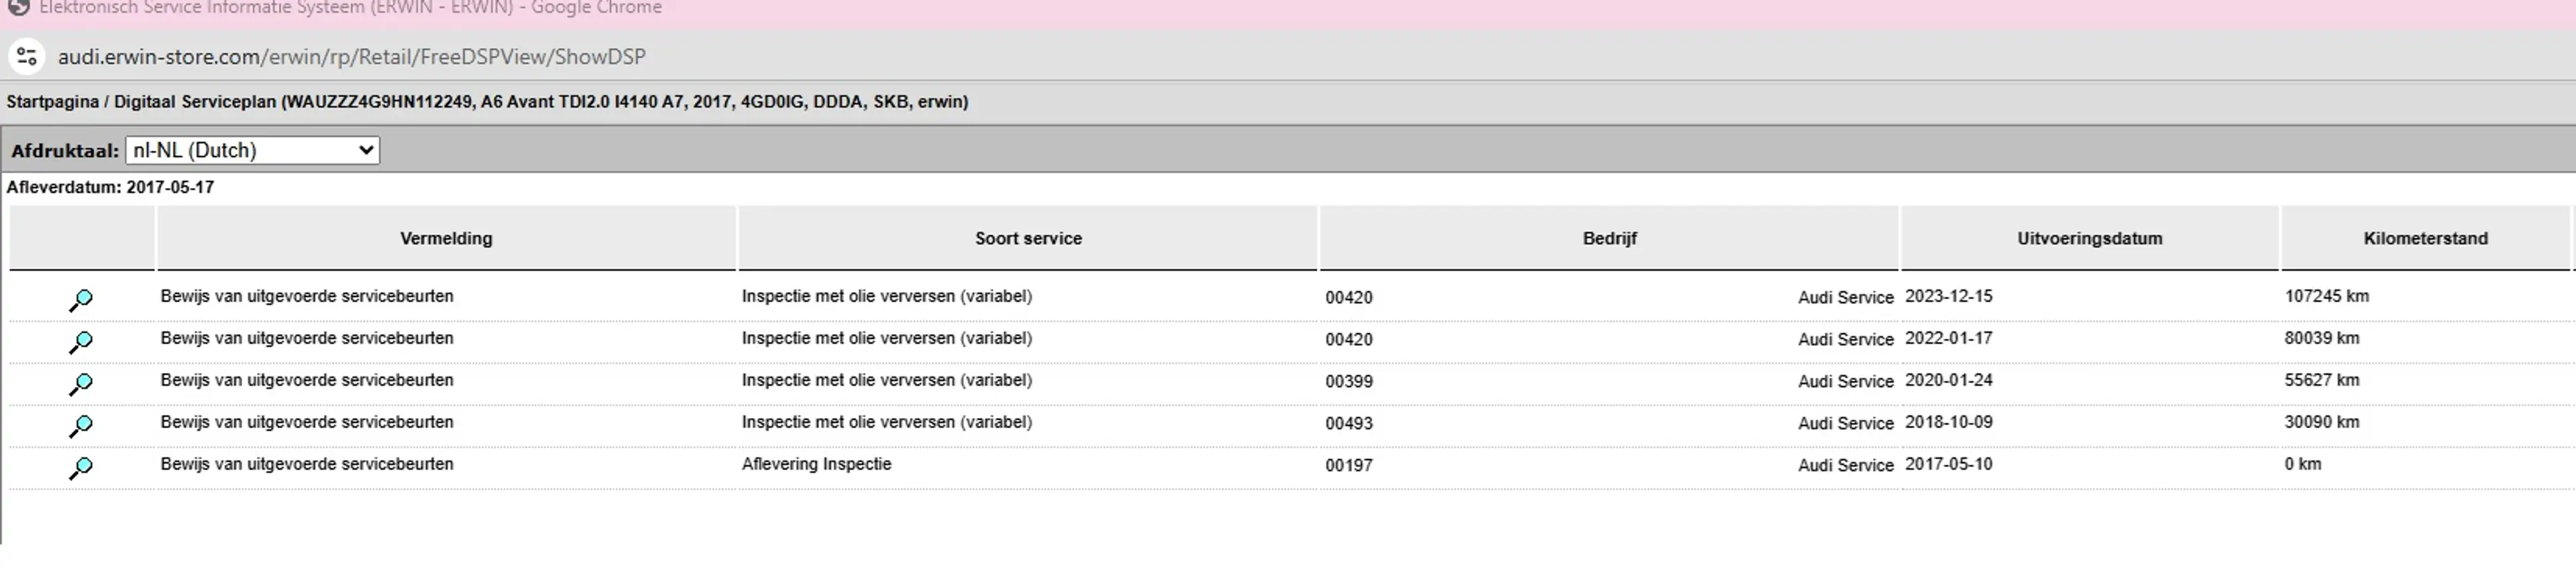The width and height of the screenshot is (2576, 572).
Task: View site information icon in address bar
Action: pyautogui.click(x=27, y=57)
